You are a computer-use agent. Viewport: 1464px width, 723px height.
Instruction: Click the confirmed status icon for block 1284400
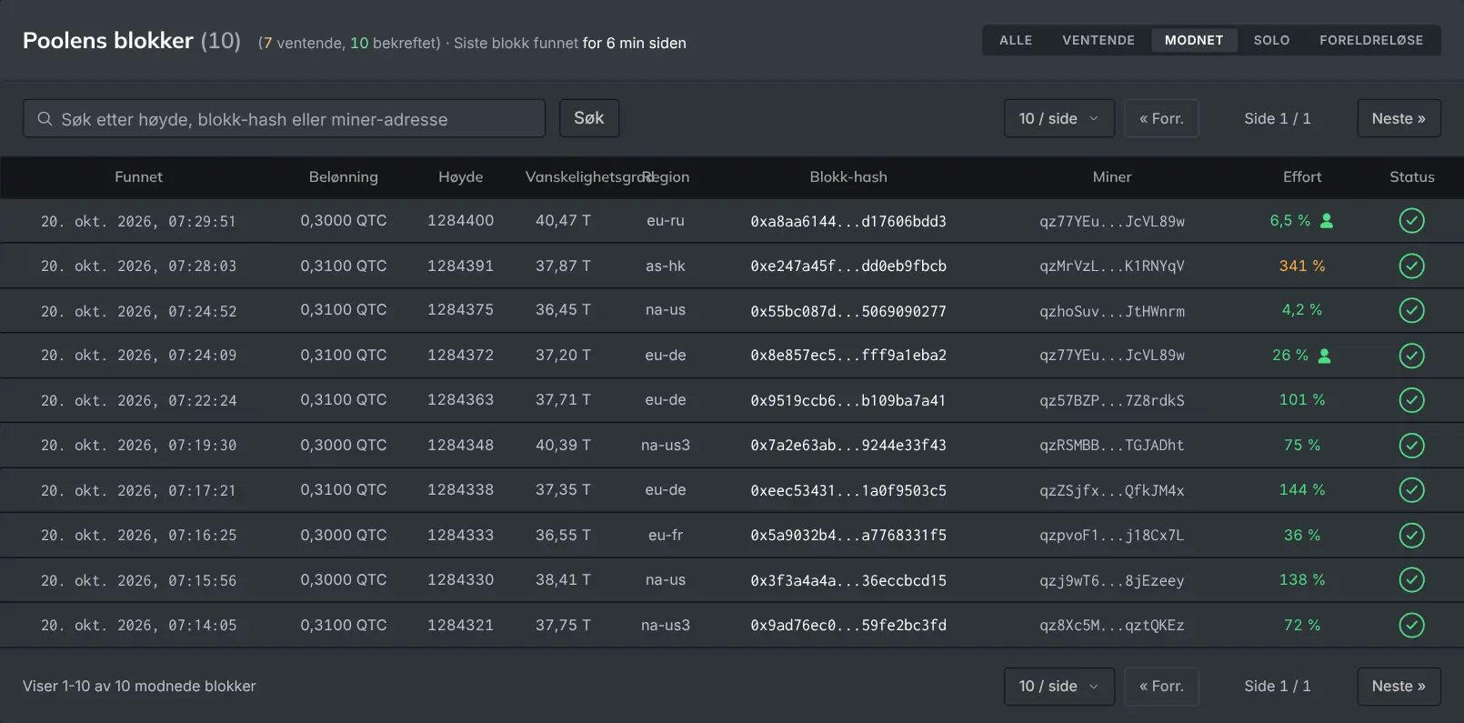pyautogui.click(x=1411, y=221)
